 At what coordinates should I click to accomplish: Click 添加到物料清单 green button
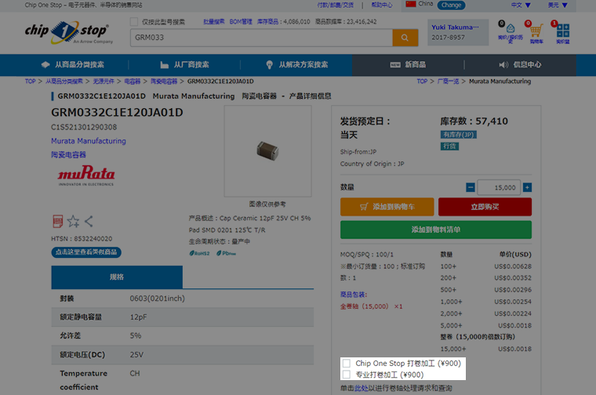tap(436, 230)
